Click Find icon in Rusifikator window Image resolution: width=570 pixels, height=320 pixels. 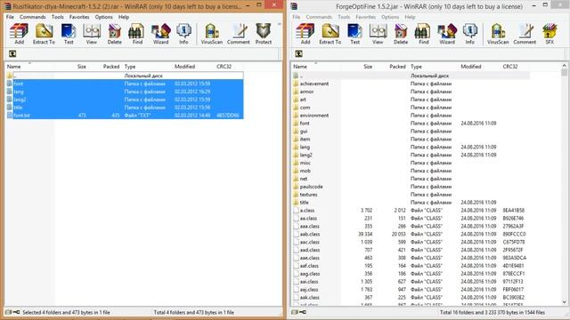click(x=137, y=34)
